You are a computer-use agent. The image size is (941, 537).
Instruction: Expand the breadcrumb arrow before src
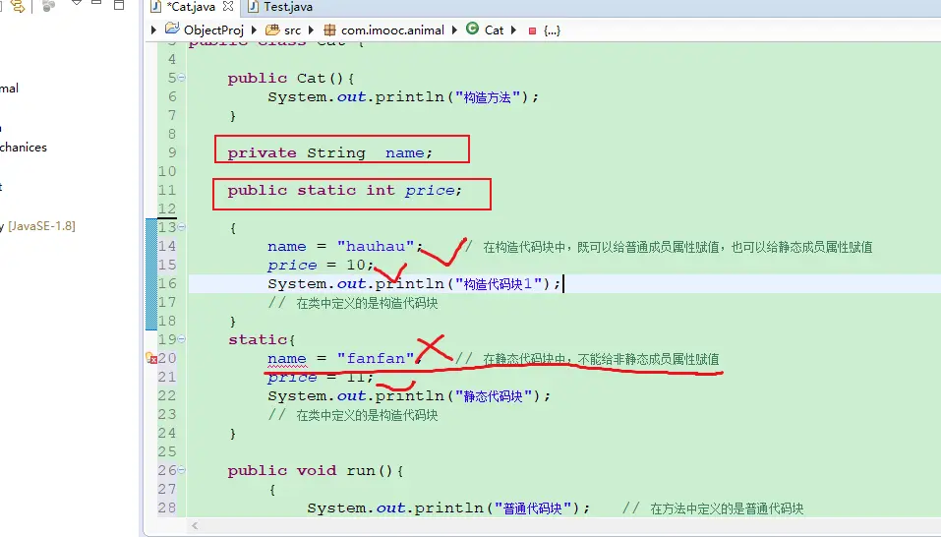pyautogui.click(x=255, y=30)
